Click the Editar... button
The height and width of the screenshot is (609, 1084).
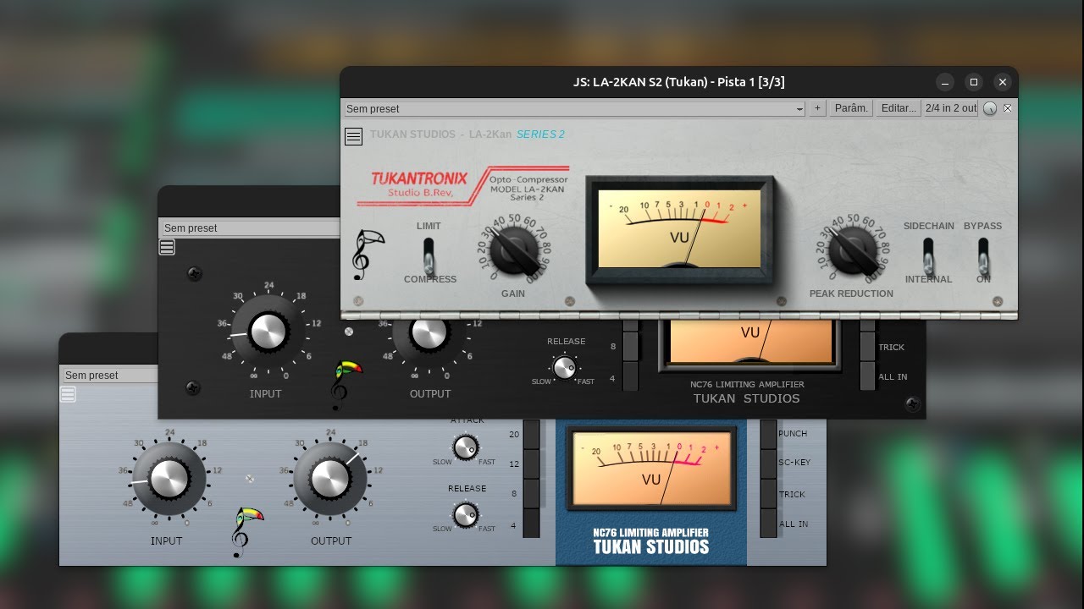pyautogui.click(x=899, y=108)
